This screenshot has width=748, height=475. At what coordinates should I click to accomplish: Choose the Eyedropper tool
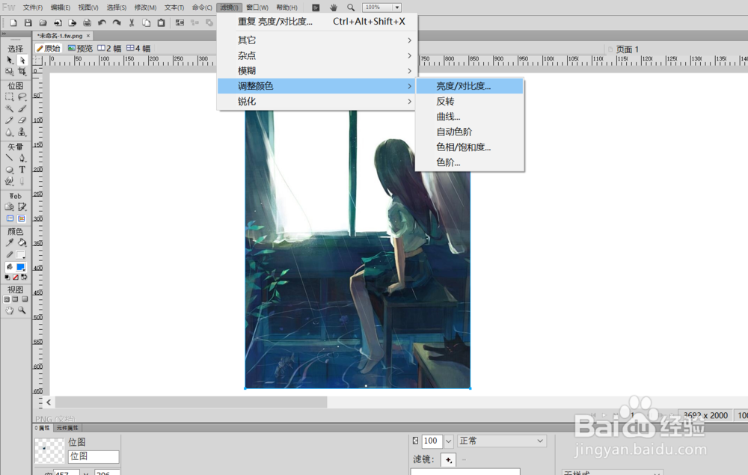point(9,243)
